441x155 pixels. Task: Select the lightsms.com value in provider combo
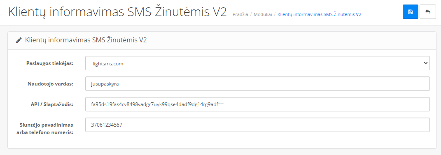(x=108, y=64)
